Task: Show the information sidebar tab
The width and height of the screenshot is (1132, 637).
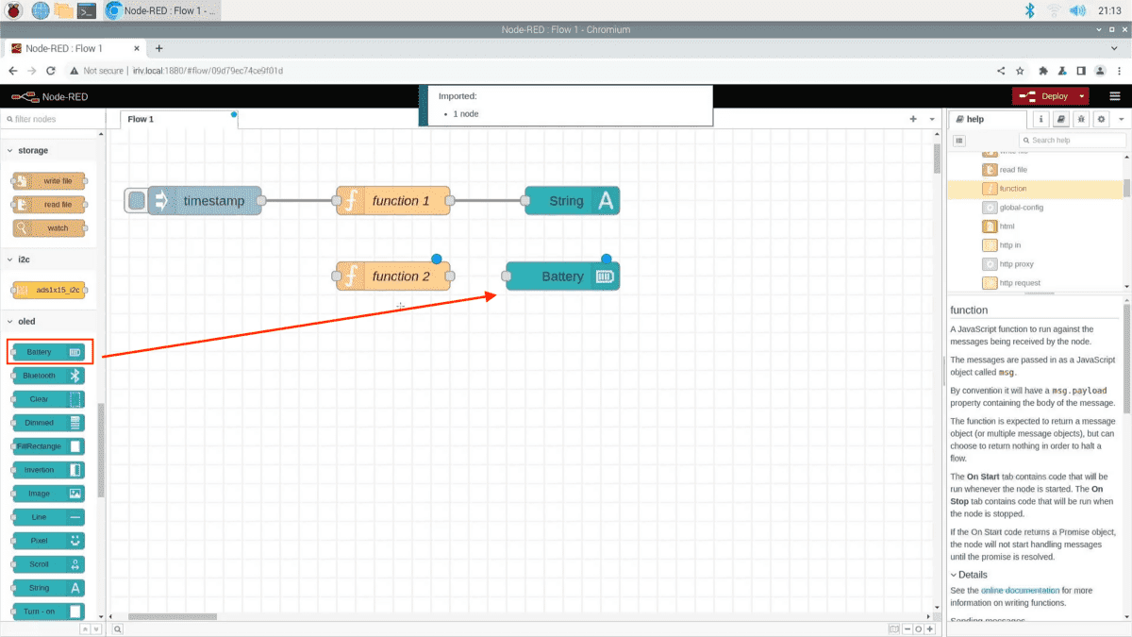Action: coord(1041,120)
